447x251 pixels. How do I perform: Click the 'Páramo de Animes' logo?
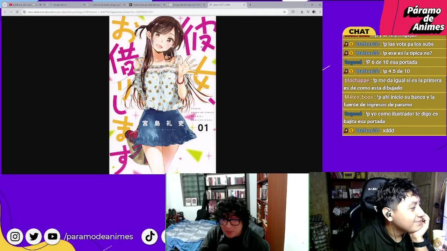click(424, 19)
